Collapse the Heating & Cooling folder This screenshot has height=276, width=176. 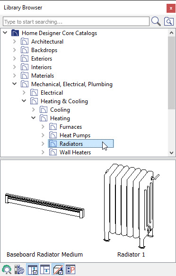(24, 101)
